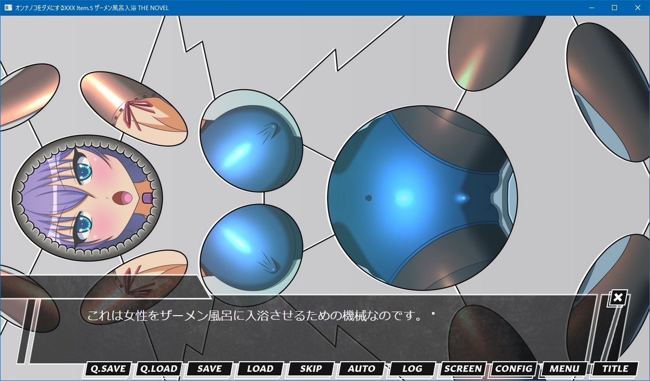Toggle AUTO text advance
The image size is (650, 381).
[362, 369]
